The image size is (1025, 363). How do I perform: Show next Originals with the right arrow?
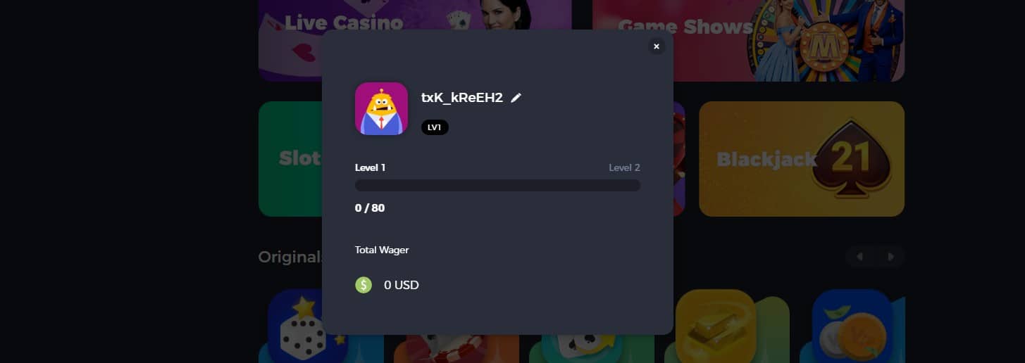pyautogui.click(x=890, y=257)
